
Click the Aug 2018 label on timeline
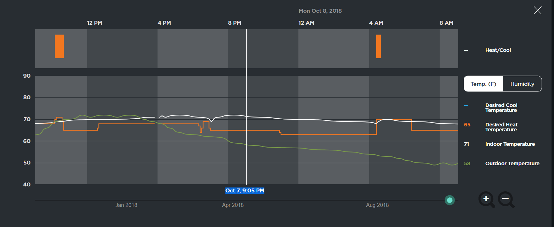pyautogui.click(x=377, y=205)
